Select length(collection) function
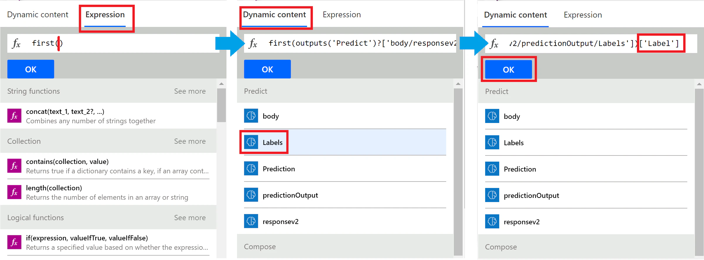The image size is (704, 260). point(108,192)
